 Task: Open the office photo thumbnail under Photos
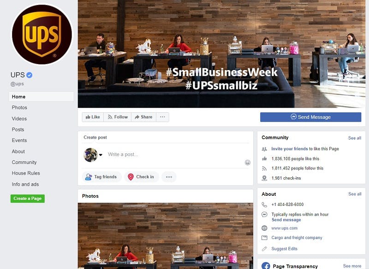[x=166, y=236]
